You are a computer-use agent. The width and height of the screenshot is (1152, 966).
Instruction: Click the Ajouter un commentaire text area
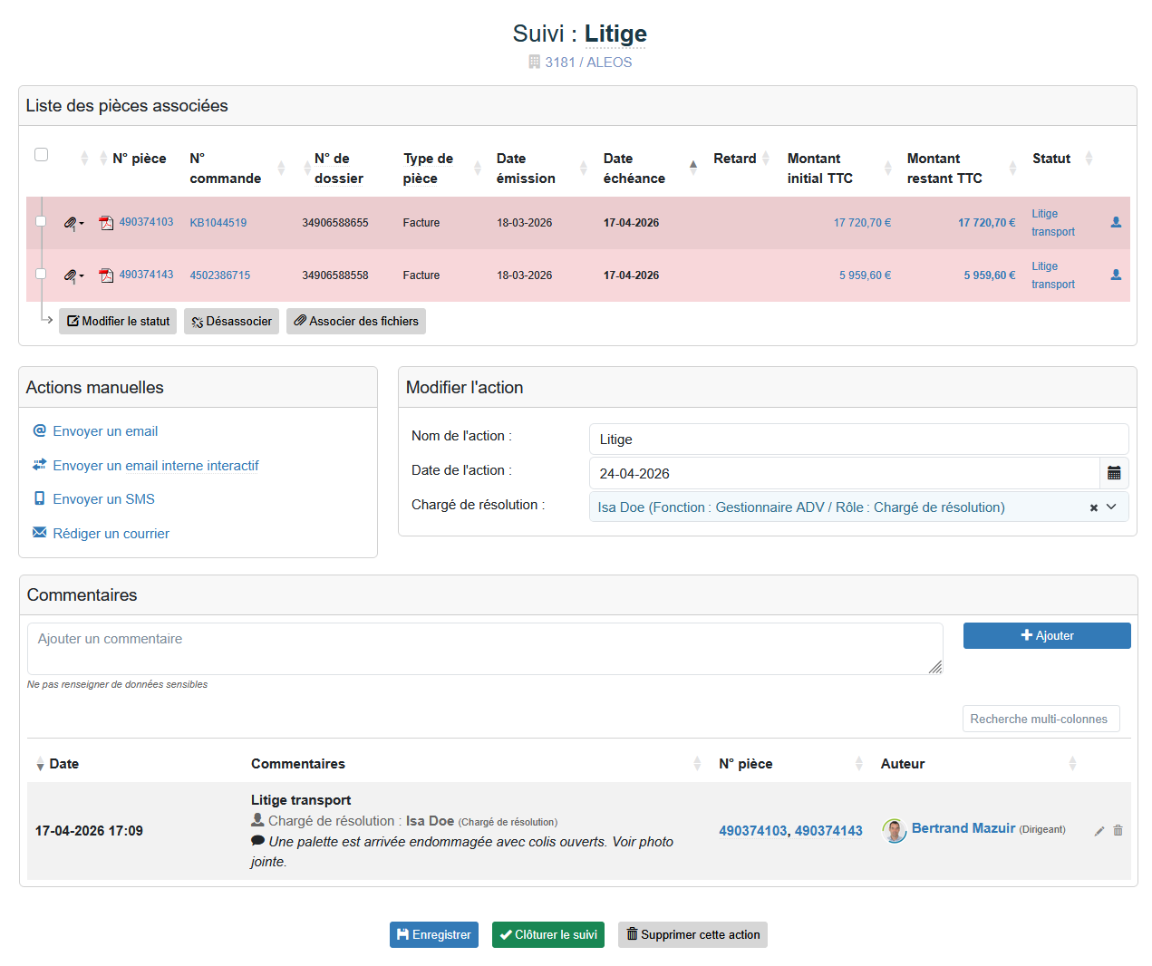[x=484, y=649]
